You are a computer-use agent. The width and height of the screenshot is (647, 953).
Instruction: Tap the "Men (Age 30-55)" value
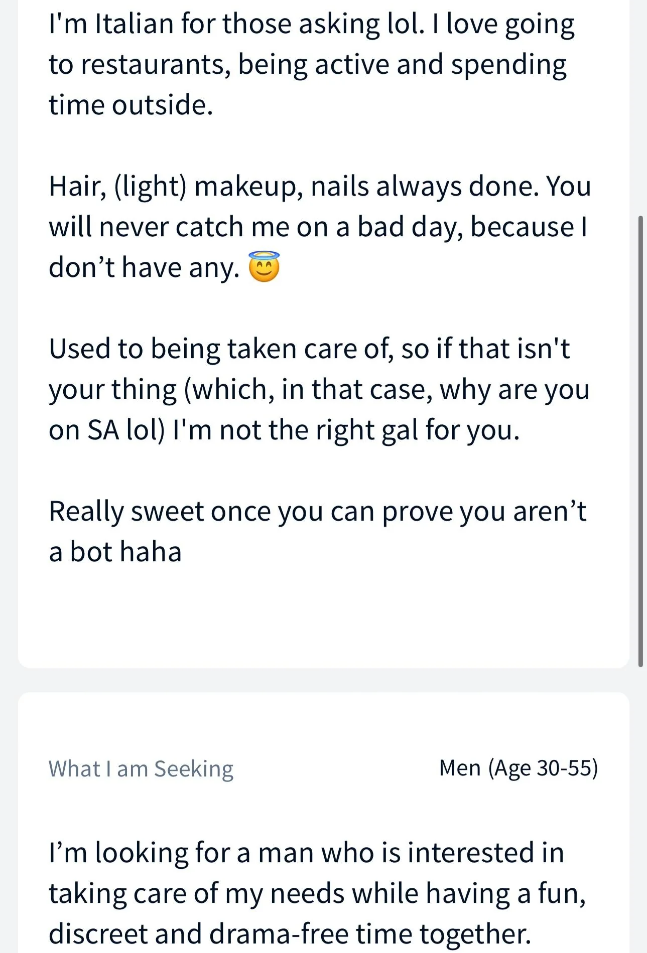coord(519,768)
